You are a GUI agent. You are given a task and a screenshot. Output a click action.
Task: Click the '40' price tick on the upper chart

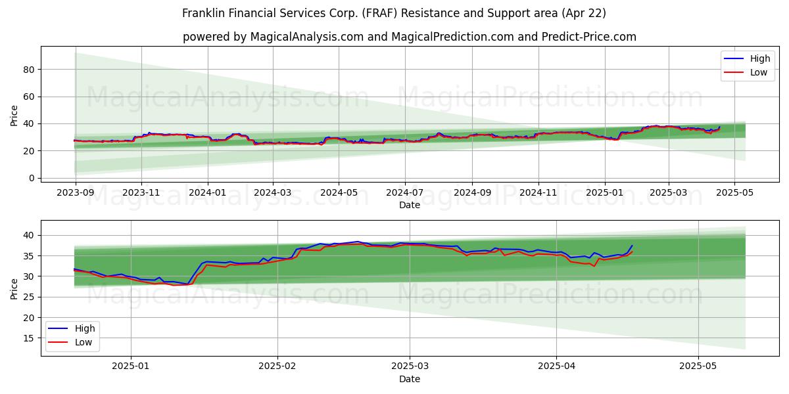point(29,123)
